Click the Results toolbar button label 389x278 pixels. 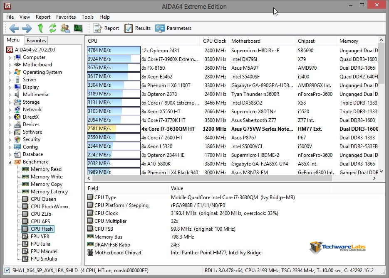[x=143, y=28]
